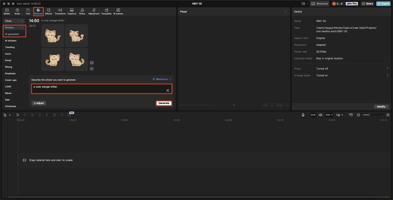Open the Yours dropdown
393x200 pixels.
click(x=14, y=21)
